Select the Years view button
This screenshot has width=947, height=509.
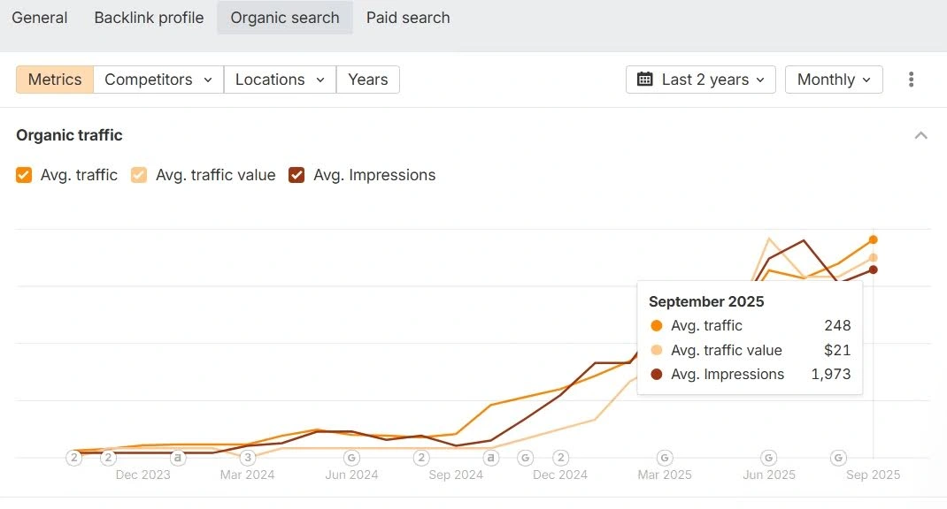(367, 80)
